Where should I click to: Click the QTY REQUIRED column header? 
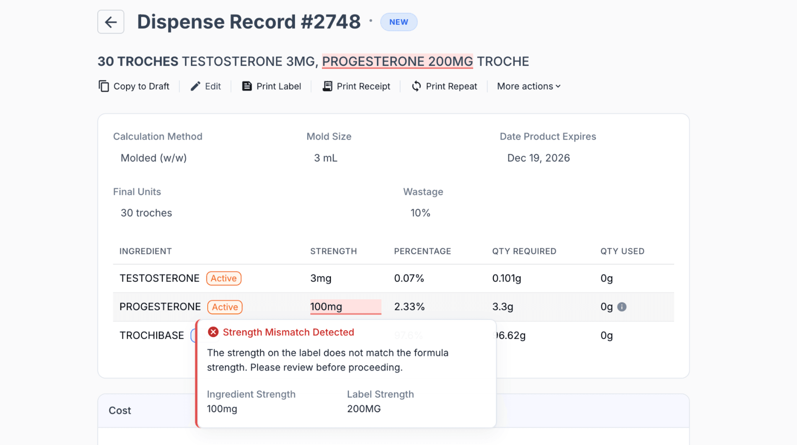[524, 251]
